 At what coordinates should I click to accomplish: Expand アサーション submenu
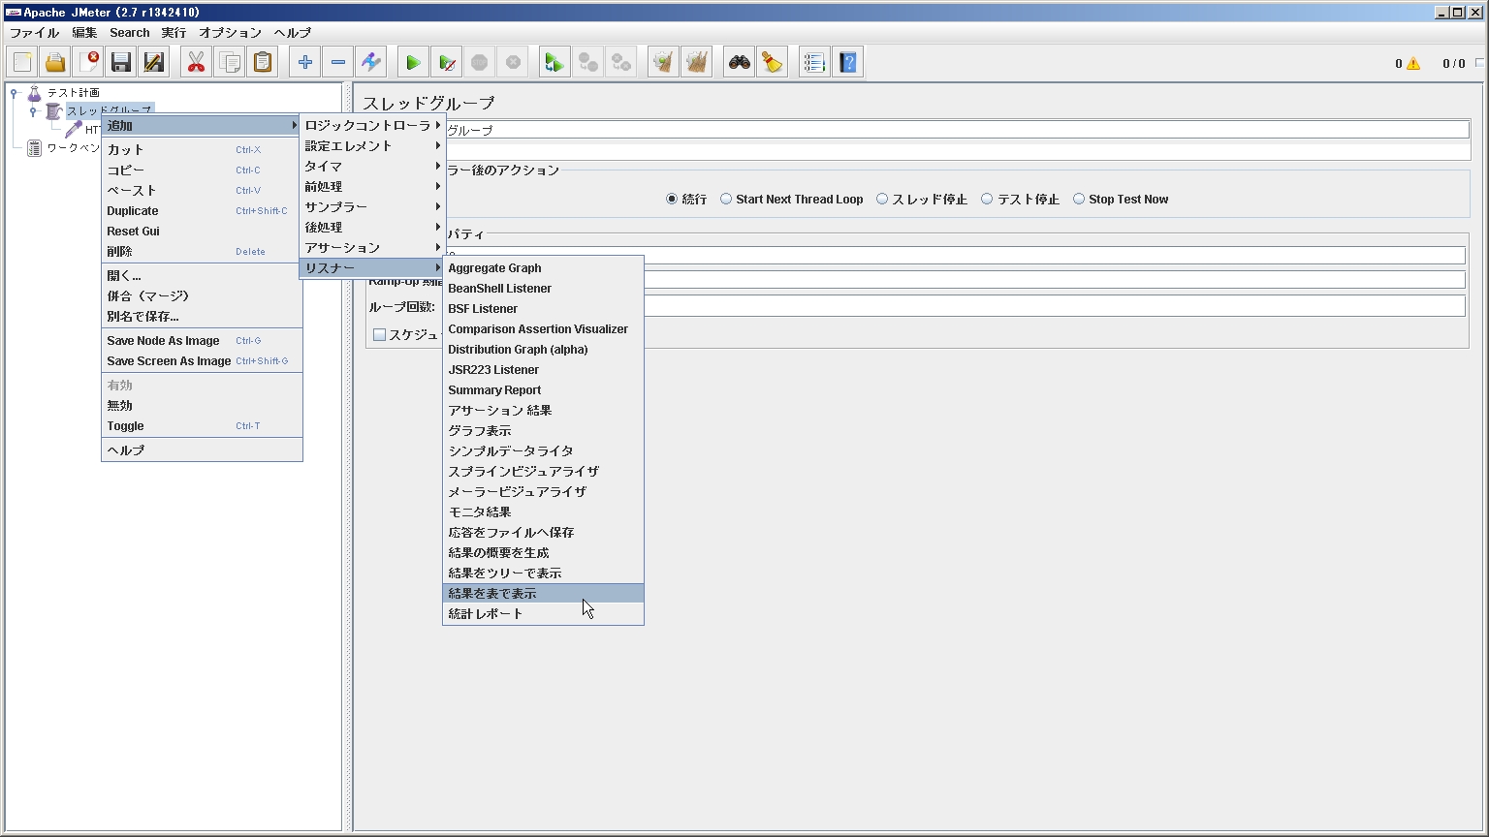372,248
